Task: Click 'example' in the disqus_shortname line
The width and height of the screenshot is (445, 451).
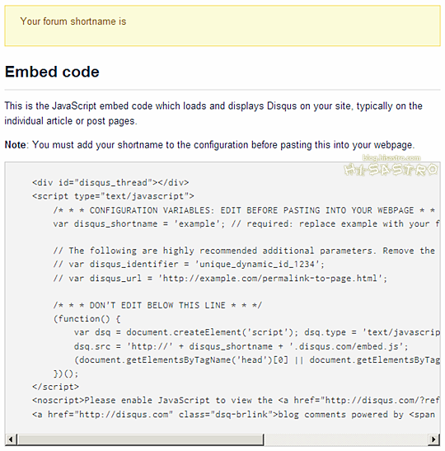Action: (197, 223)
